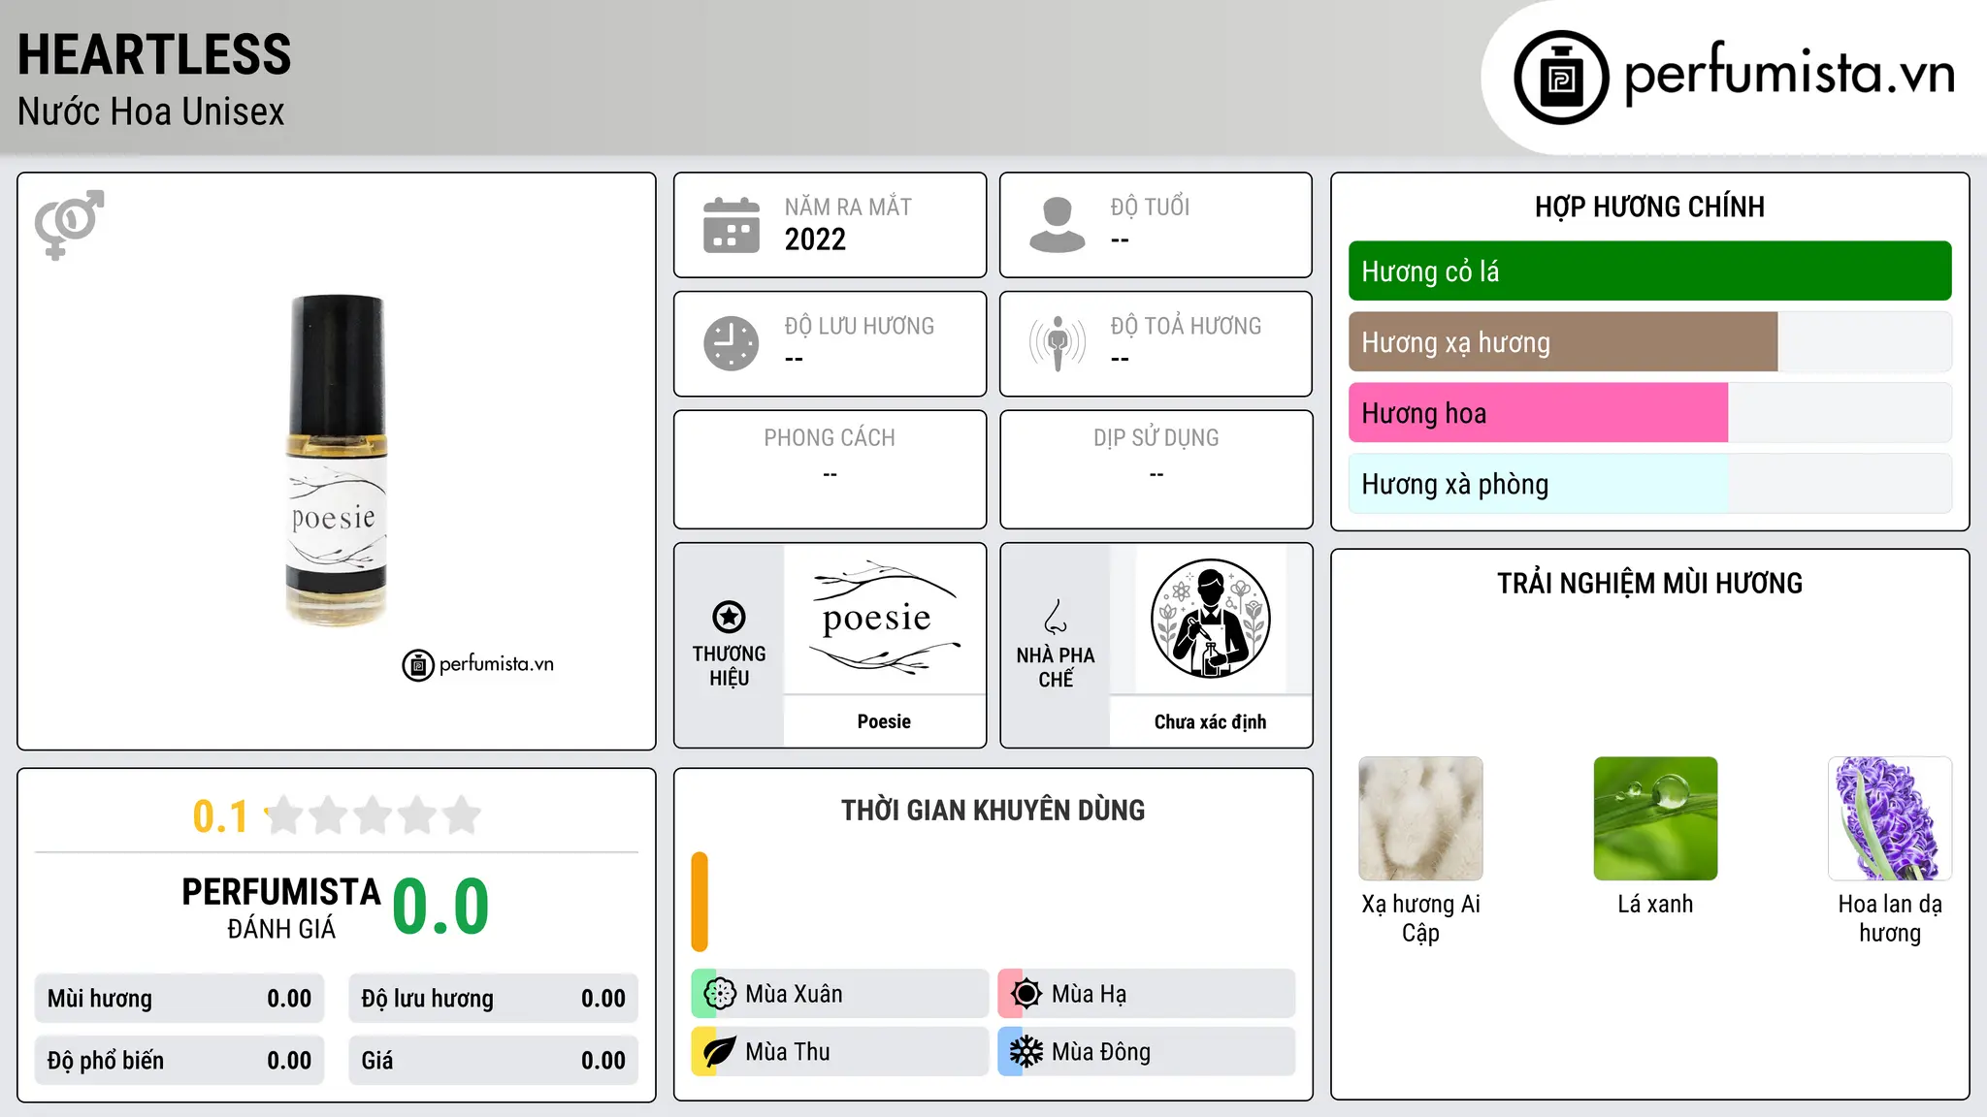Click the small perfumista.vn watermark logo under bottle
The height and width of the screenshot is (1117, 1987).
(x=478, y=664)
